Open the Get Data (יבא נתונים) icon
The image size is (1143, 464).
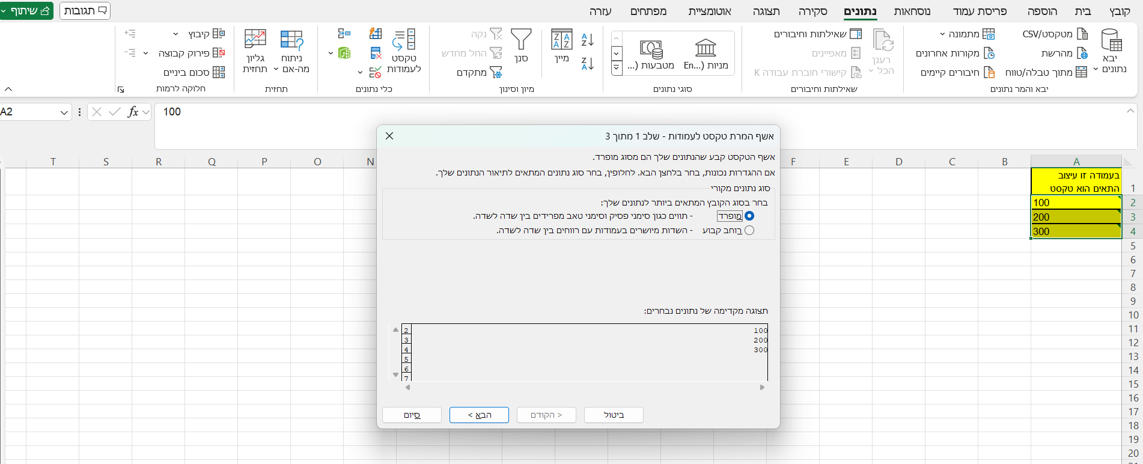[1111, 40]
